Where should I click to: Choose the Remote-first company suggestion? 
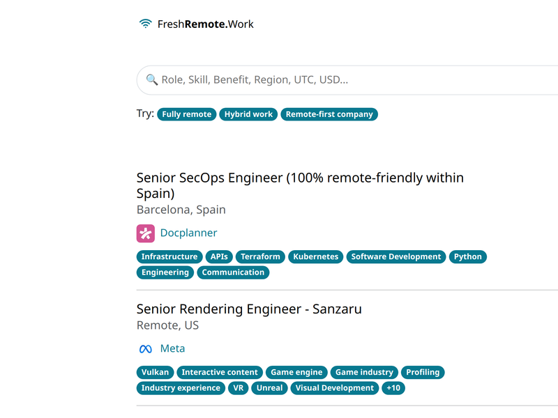click(329, 114)
